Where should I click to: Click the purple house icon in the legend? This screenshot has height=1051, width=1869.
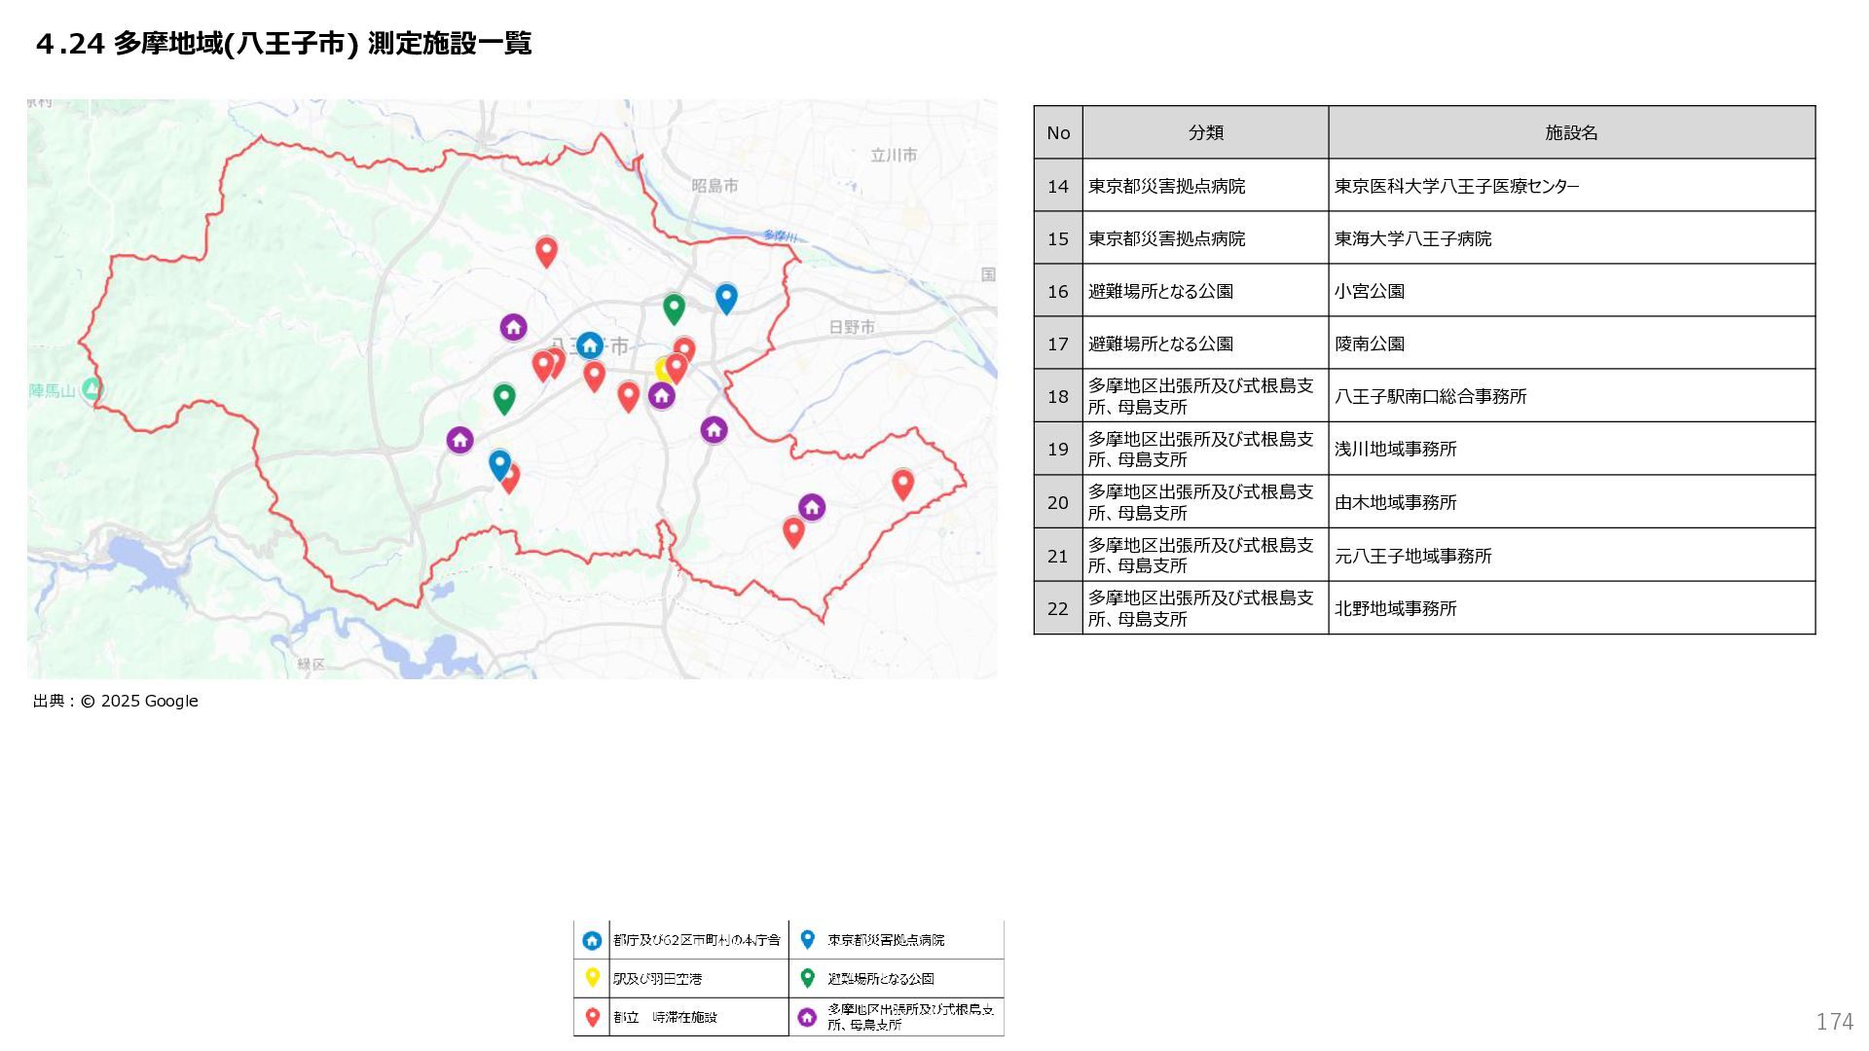click(x=807, y=1017)
